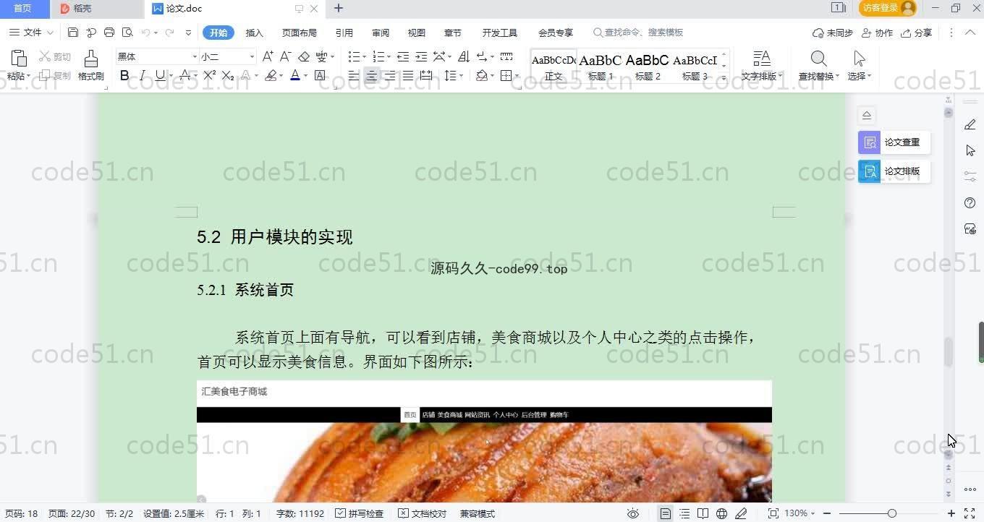
Task: Increase font size with A+ icon
Action: (268, 56)
